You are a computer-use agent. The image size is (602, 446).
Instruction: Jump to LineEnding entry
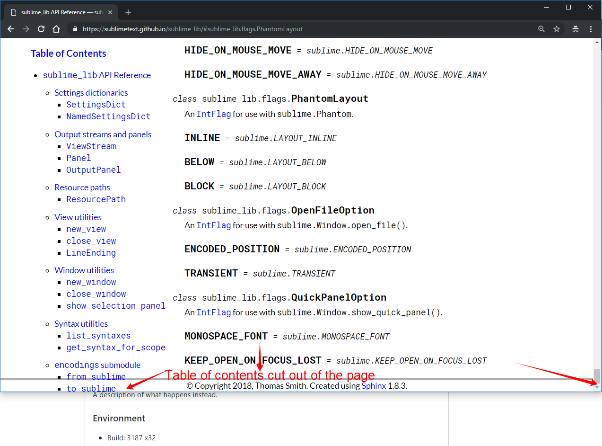[91, 253]
